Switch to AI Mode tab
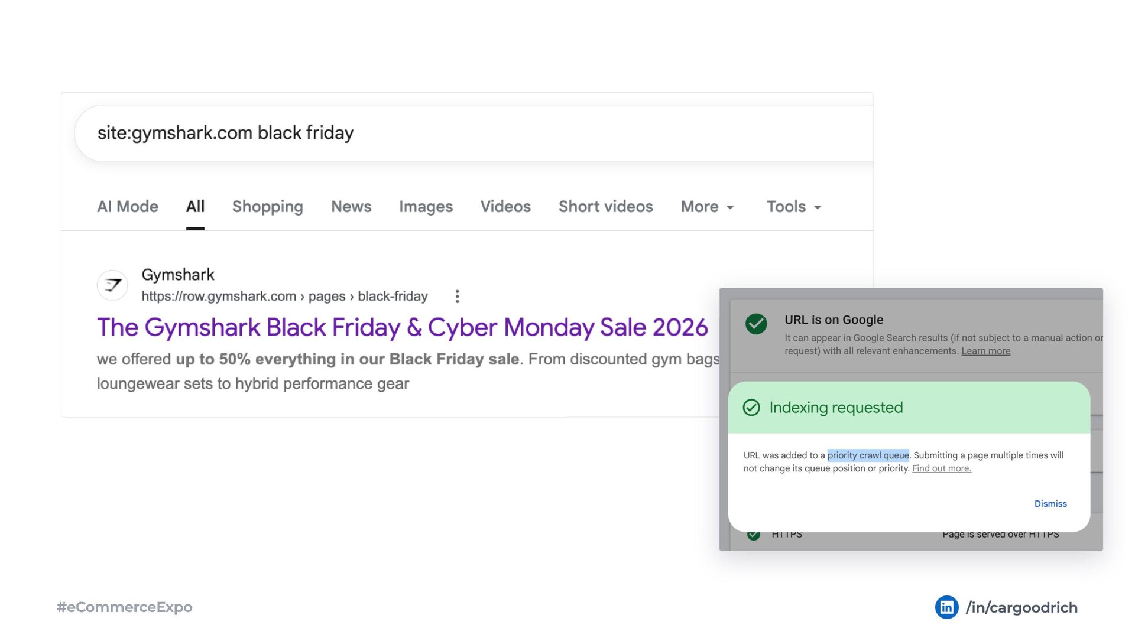The height and width of the screenshot is (638, 1135). [128, 207]
